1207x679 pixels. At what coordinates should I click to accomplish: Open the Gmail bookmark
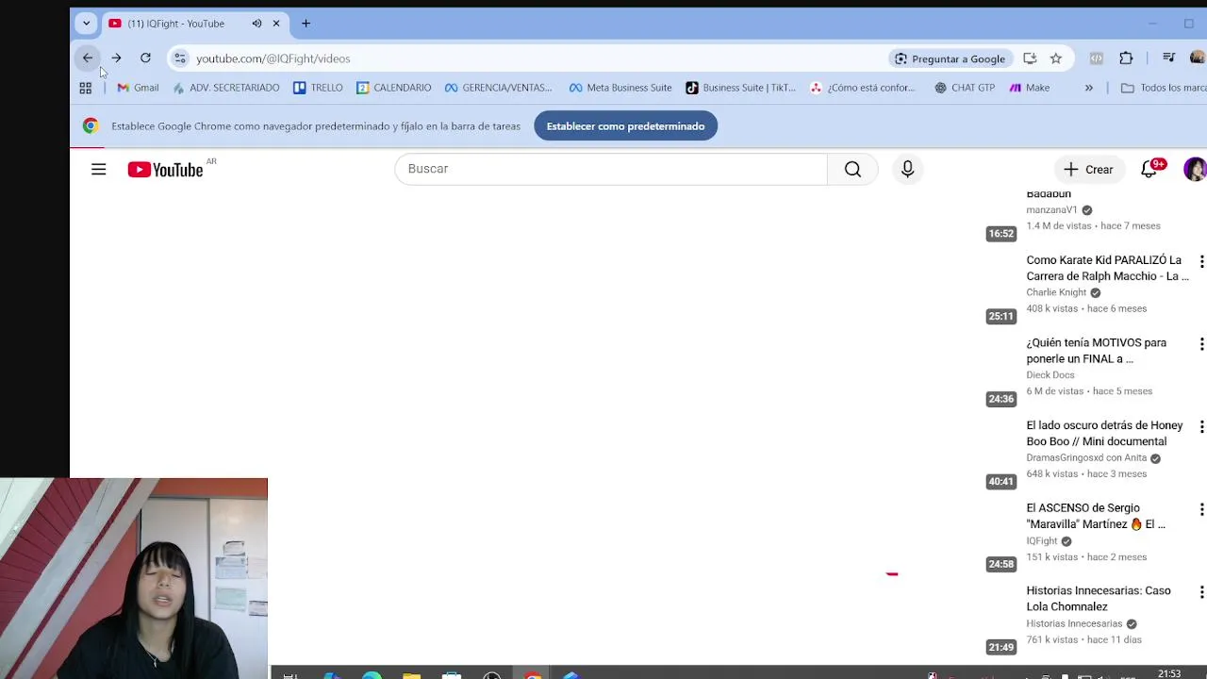(138, 88)
